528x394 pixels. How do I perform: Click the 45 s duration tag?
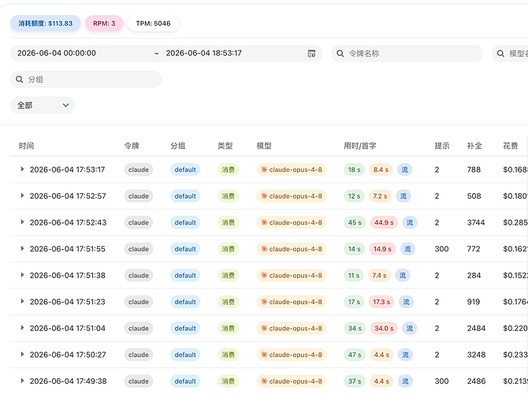tap(355, 222)
